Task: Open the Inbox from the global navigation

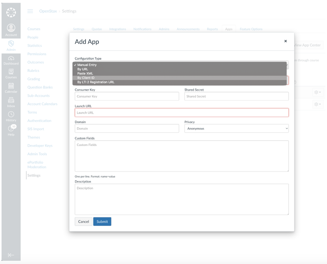Action: (x=11, y=101)
